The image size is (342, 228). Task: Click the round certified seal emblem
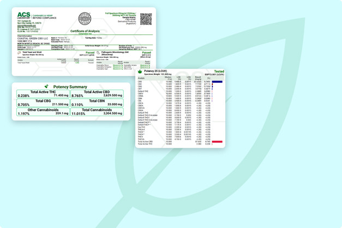coord(85,19)
